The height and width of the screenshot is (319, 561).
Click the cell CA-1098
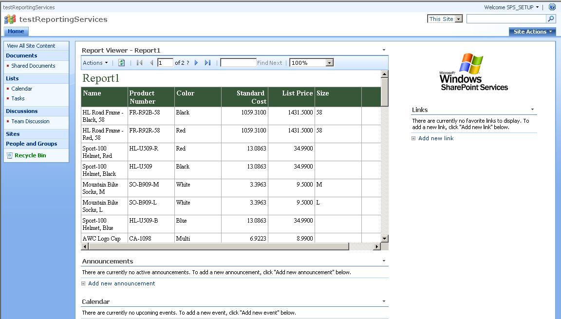151,238
